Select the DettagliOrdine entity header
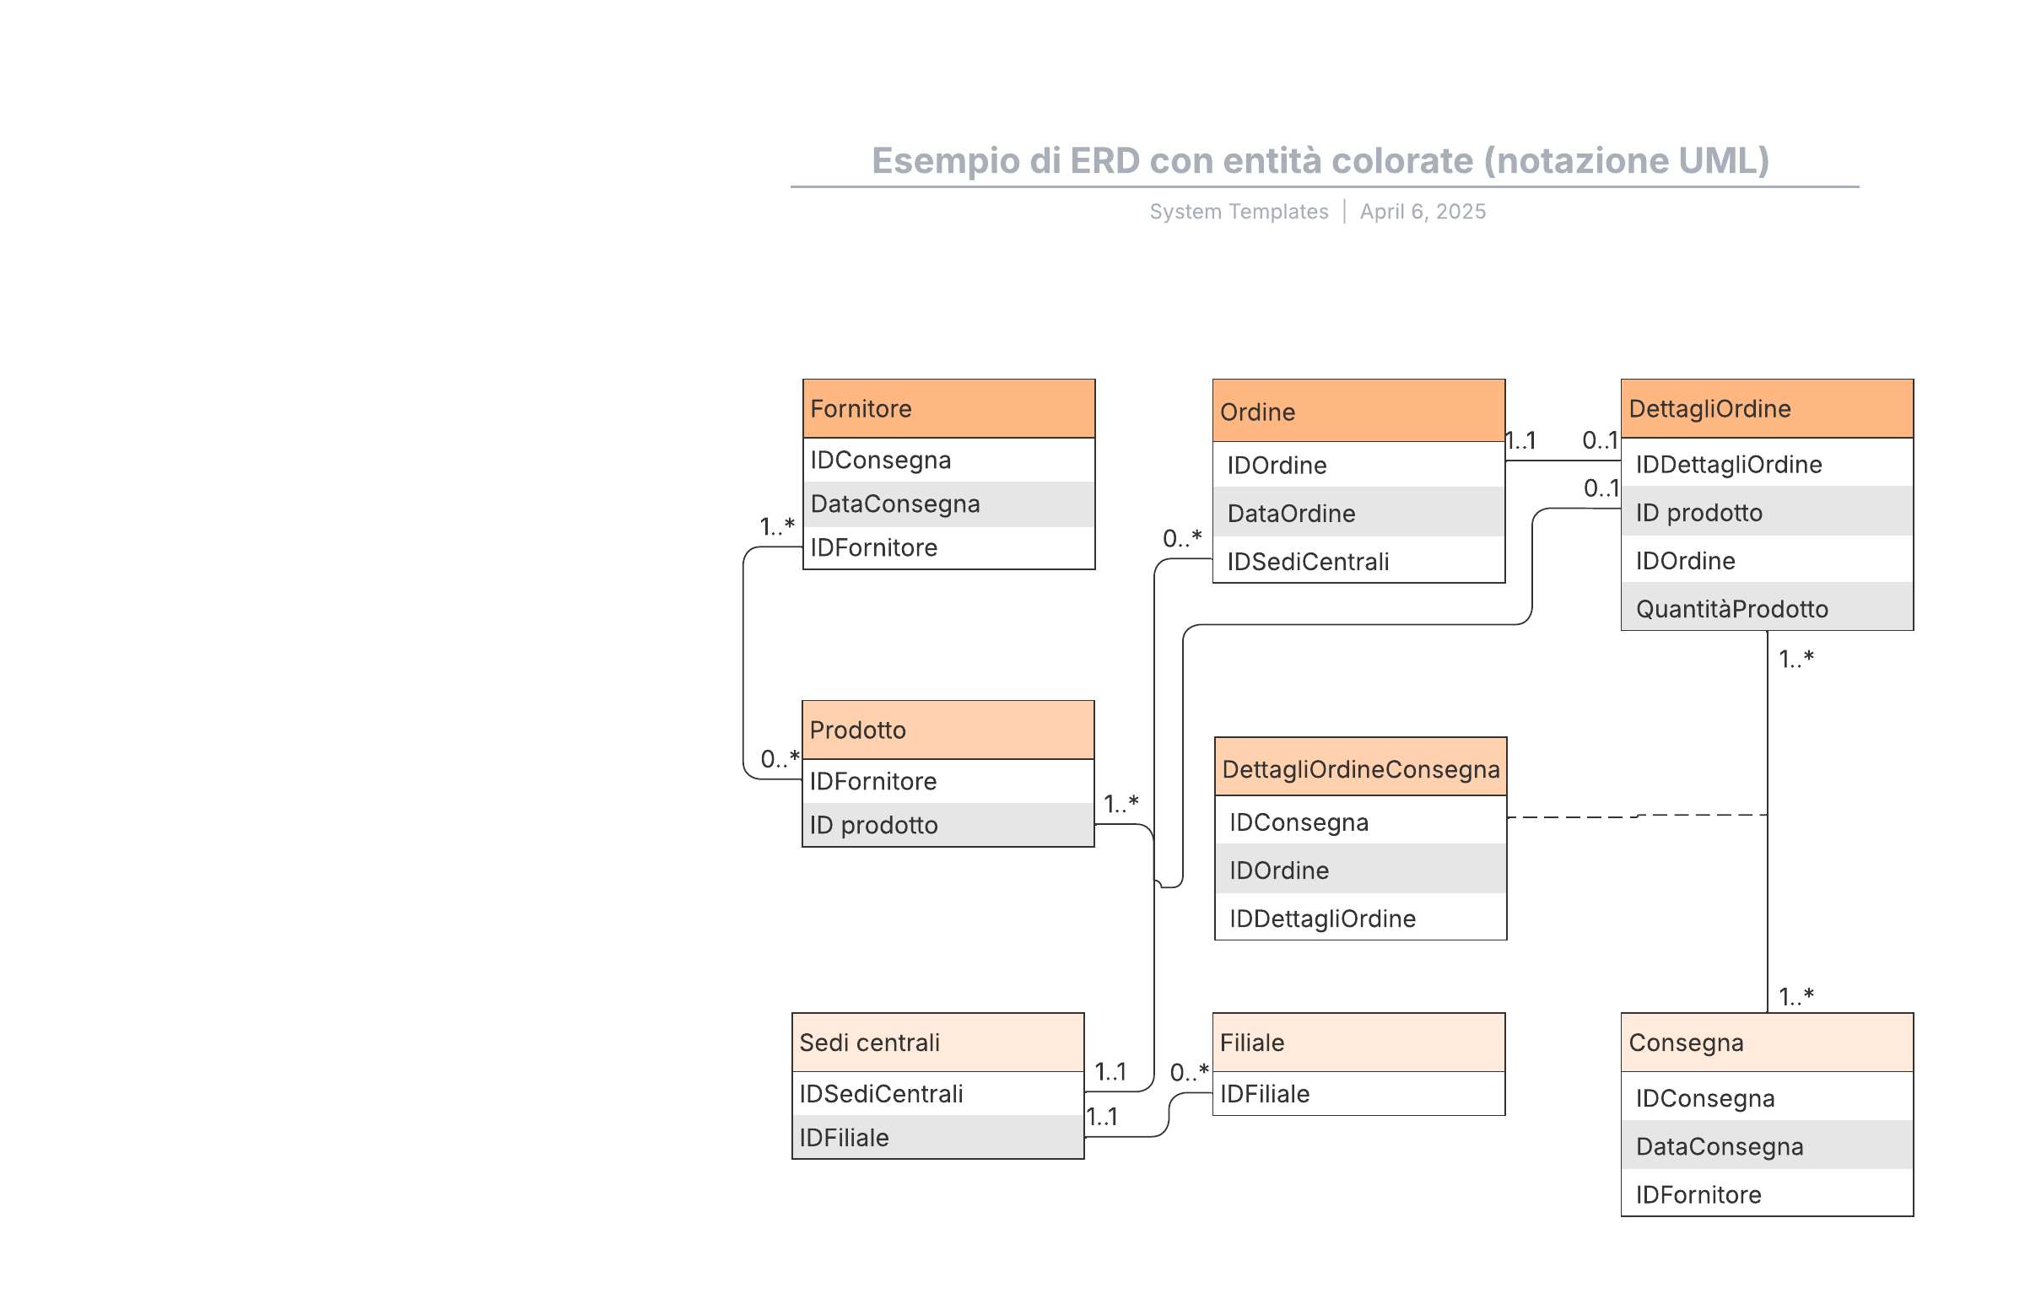Image resolution: width=2025 pixels, height=1304 pixels. pyautogui.click(x=1766, y=408)
